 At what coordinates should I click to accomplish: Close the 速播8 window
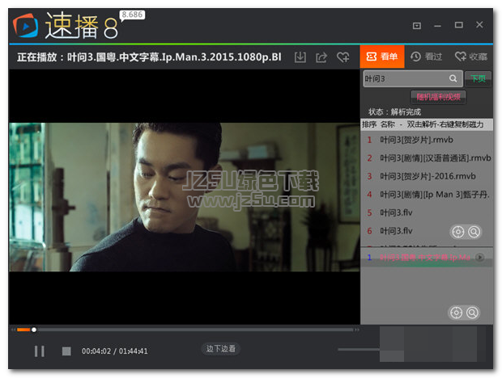click(479, 24)
